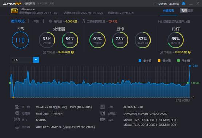Take a screenshot with the camera icon
The width and height of the screenshot is (202, 138).
[183, 4]
